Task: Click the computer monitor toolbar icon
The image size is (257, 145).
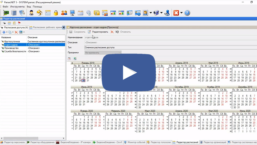Action: pyautogui.click(x=72, y=13)
